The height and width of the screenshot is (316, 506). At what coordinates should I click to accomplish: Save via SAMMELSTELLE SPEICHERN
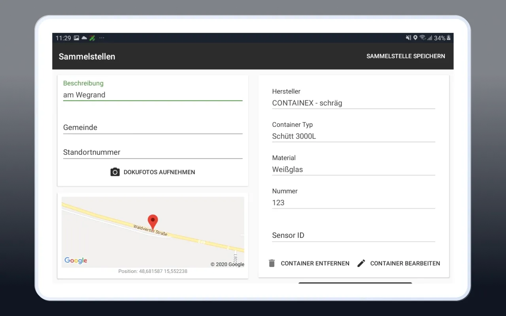(406, 56)
